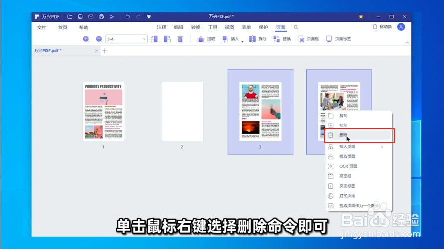Screen dimensions: 444x249
Task: Click the search magnifier icon
Action: (296, 27)
